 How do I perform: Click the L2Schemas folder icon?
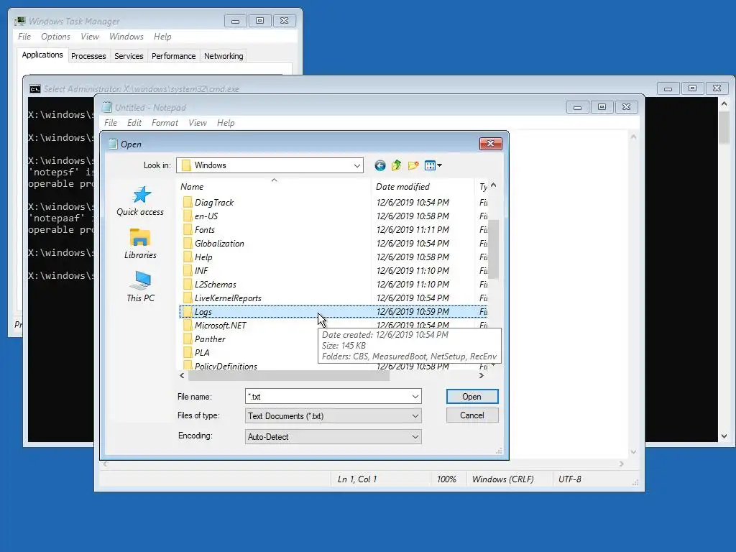pos(188,284)
